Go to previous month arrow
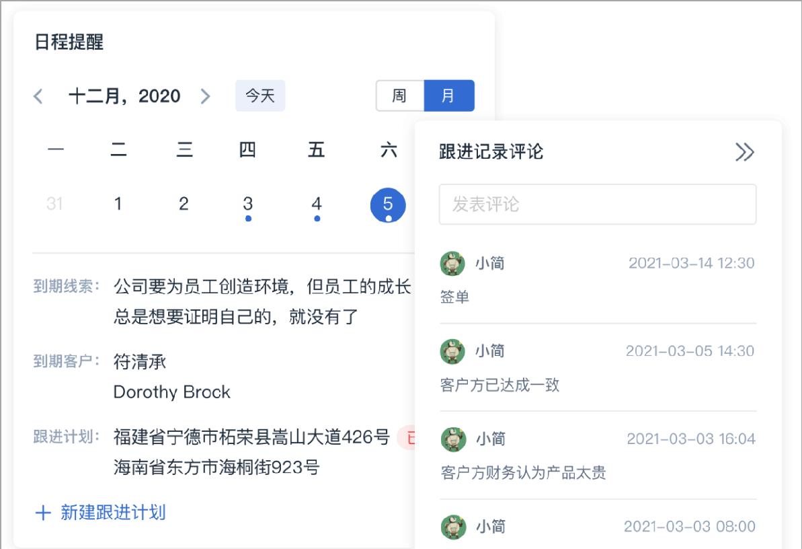The width and height of the screenshot is (802, 549). [38, 96]
